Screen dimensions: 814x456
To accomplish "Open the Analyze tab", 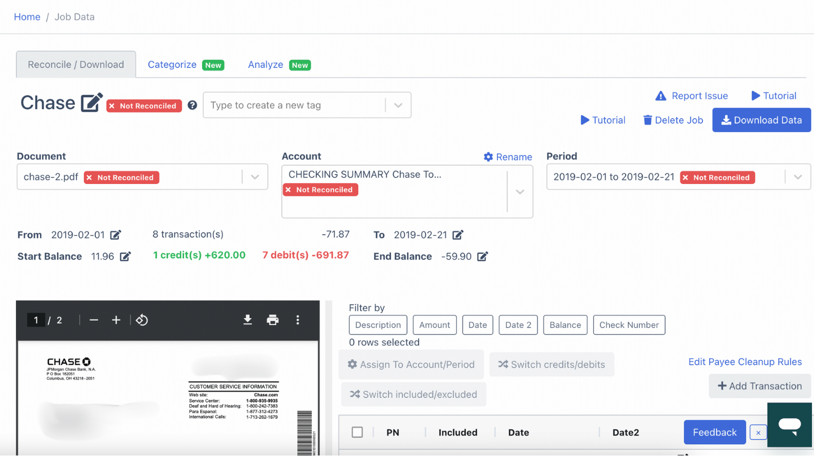I will [265, 64].
